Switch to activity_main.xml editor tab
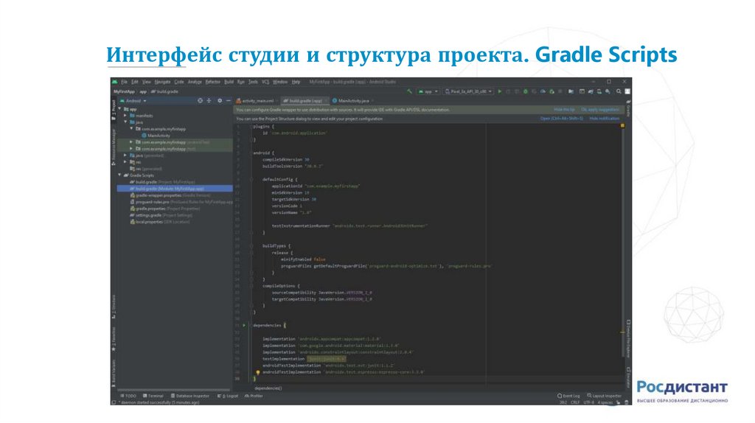The height and width of the screenshot is (423, 755). click(257, 100)
